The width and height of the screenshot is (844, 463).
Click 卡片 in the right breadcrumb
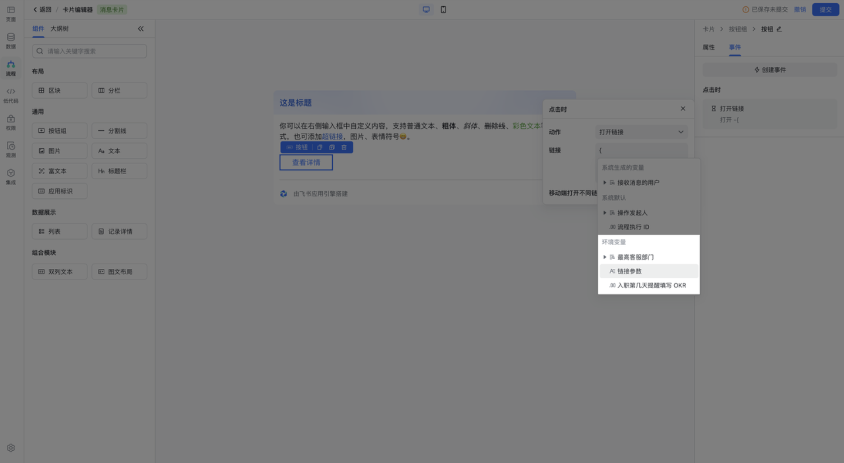point(708,29)
